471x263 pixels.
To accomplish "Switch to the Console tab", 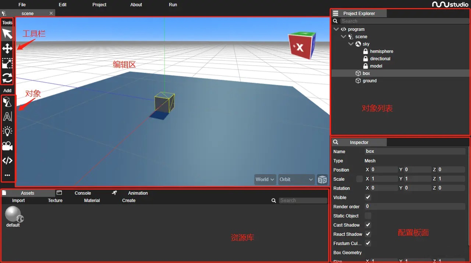I will click(x=82, y=193).
